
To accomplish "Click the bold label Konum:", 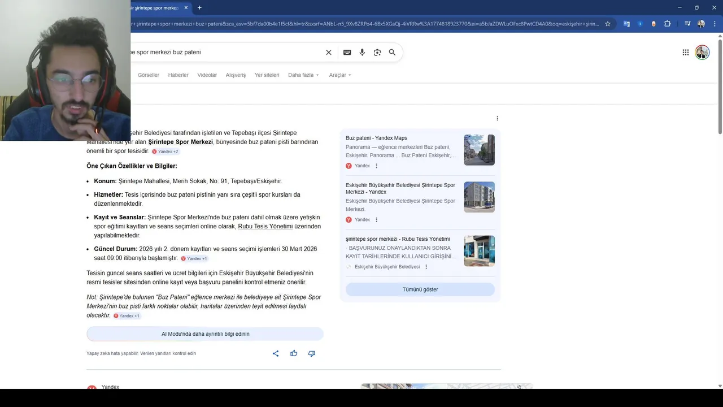I will (105, 181).
